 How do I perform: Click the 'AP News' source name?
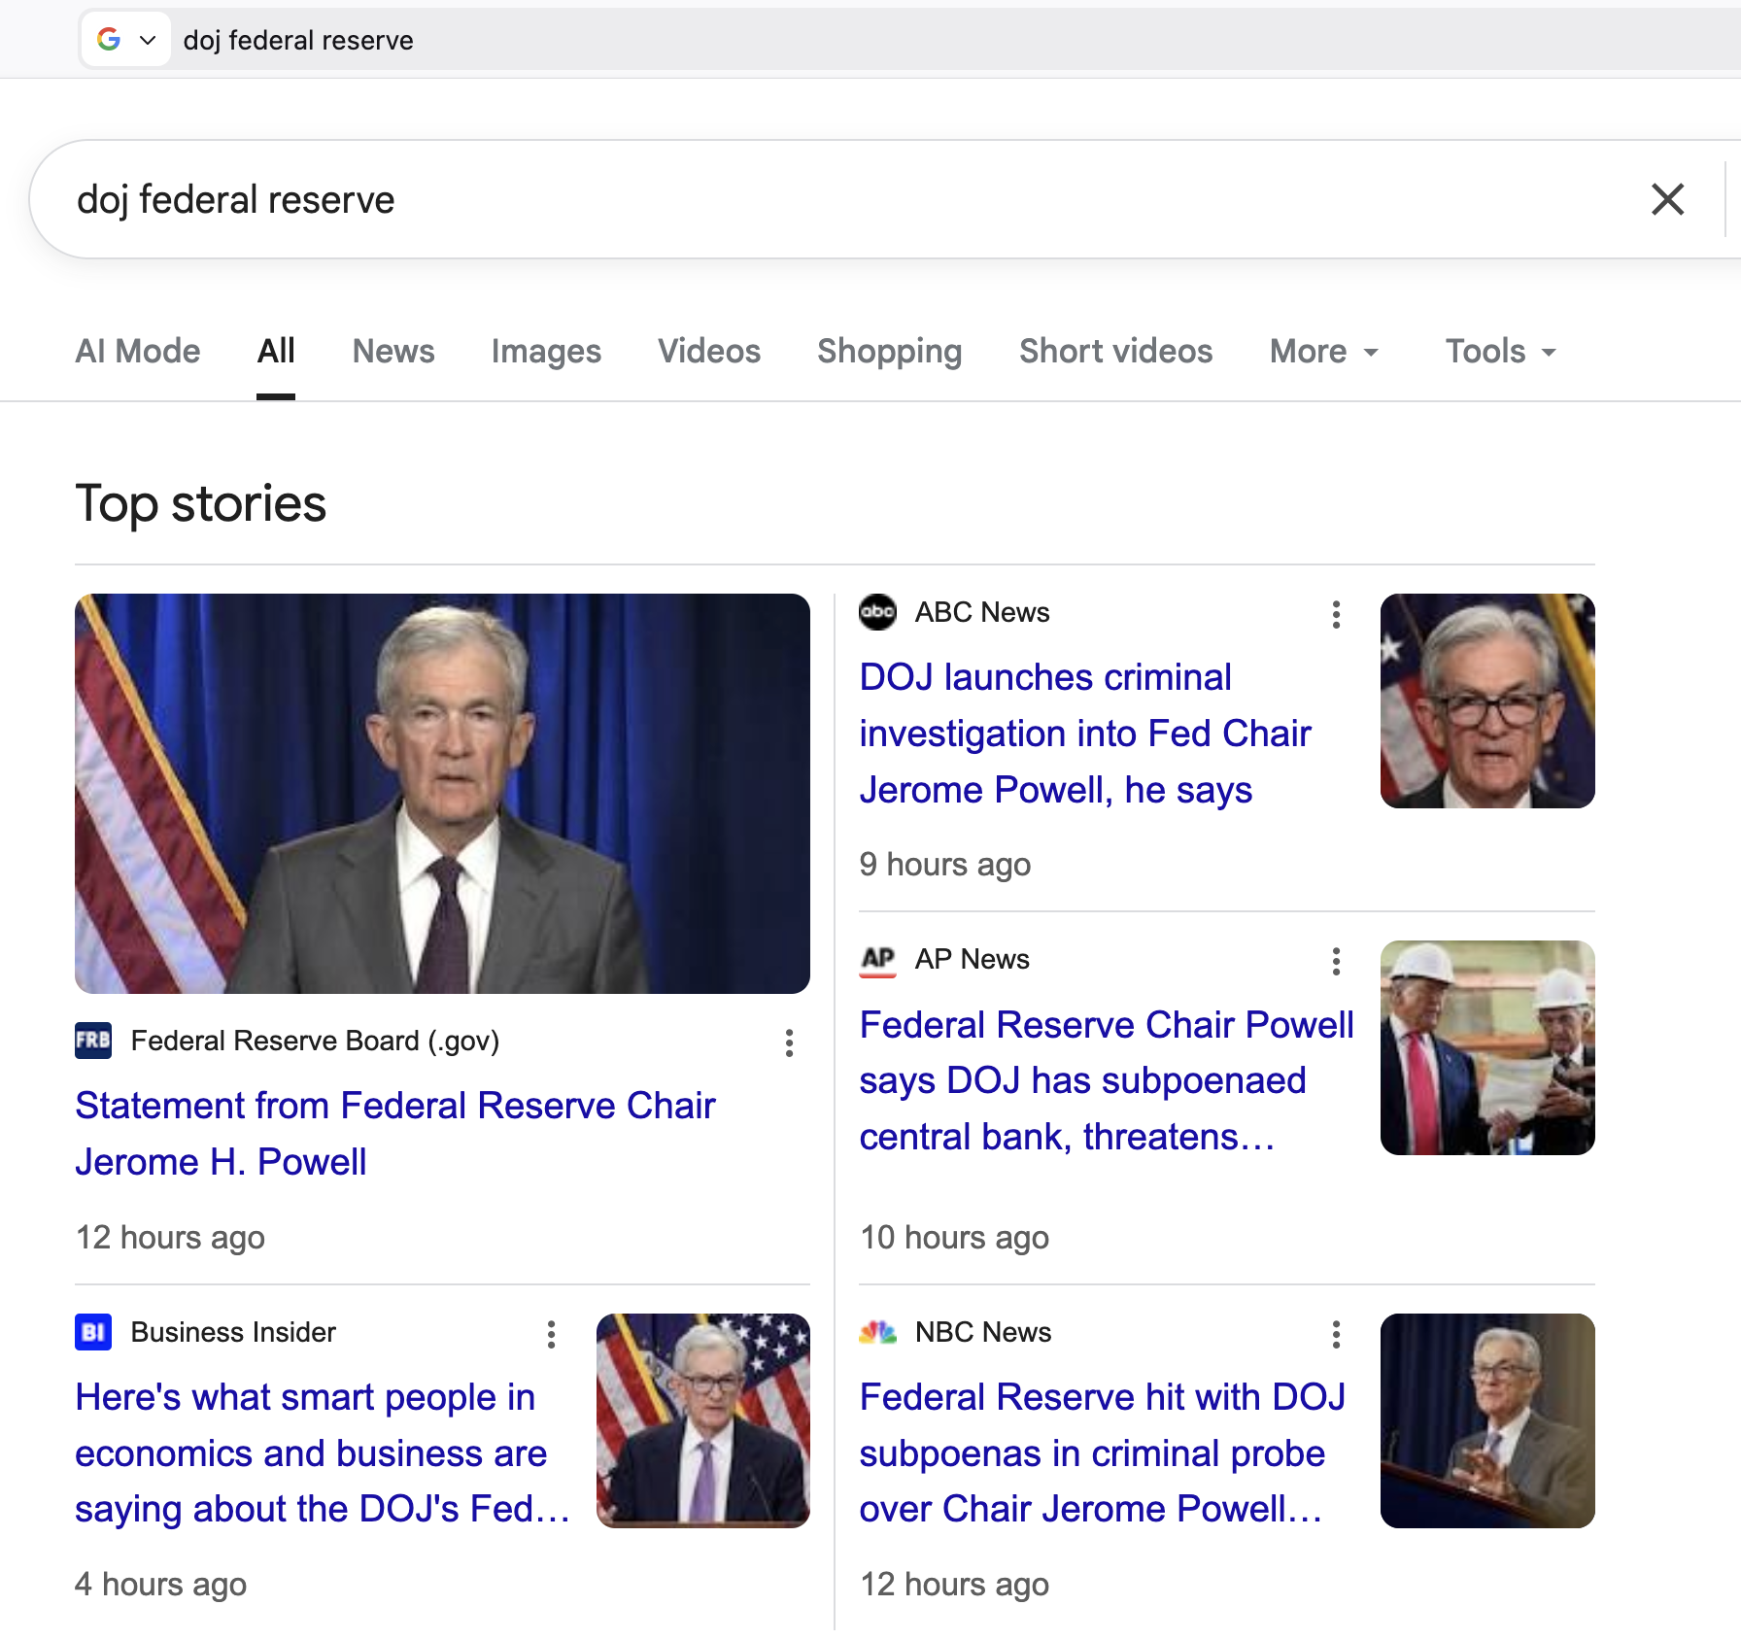(x=972, y=959)
